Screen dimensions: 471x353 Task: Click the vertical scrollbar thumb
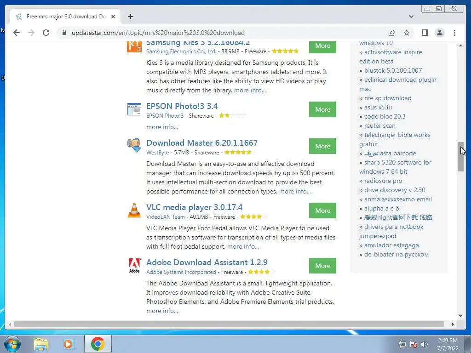tap(460, 157)
